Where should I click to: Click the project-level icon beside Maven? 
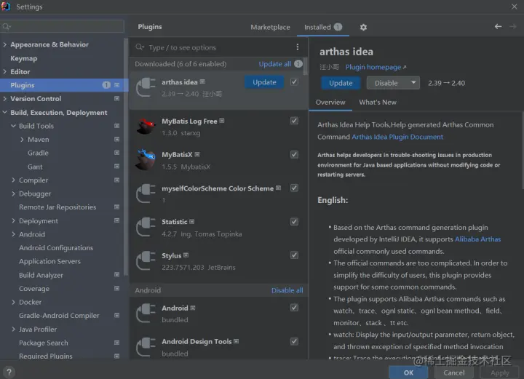pyautogui.click(x=116, y=139)
